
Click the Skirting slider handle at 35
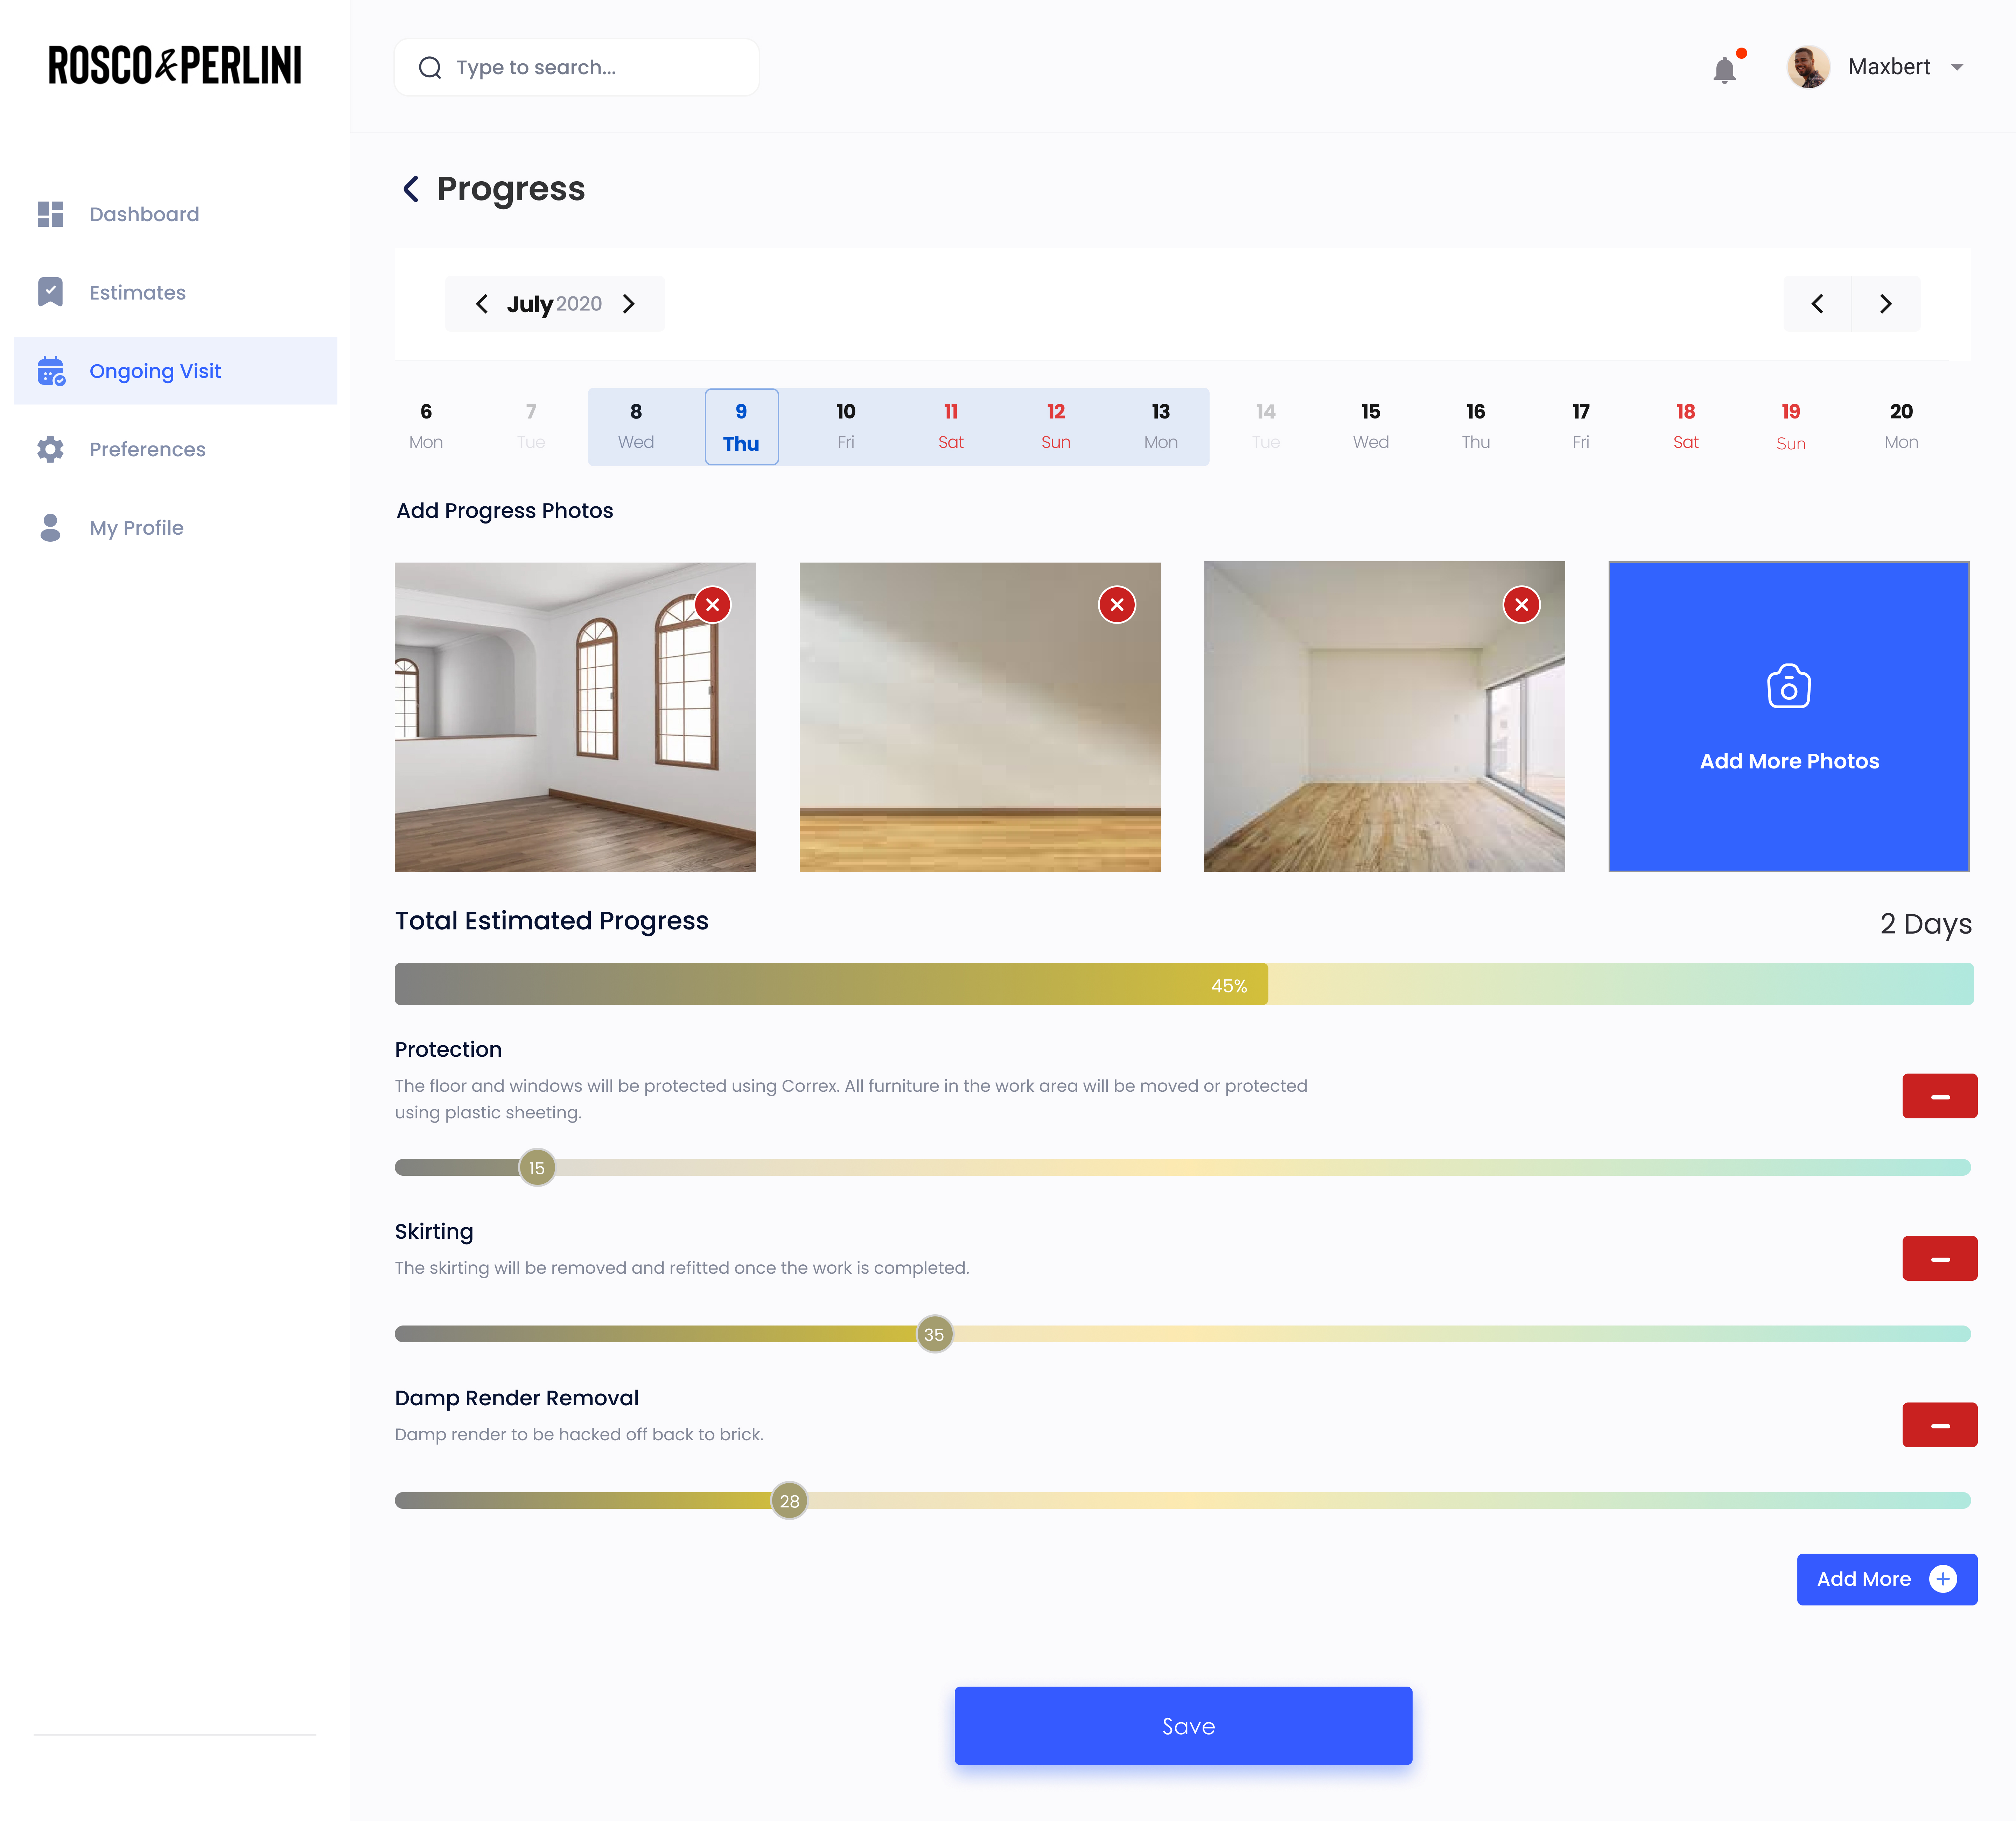934,1334
